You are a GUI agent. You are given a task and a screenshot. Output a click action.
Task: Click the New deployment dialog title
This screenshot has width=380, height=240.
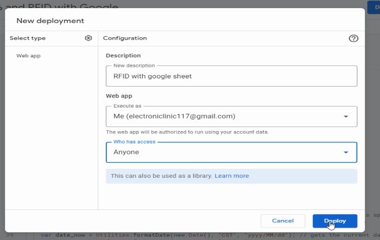[50, 21]
